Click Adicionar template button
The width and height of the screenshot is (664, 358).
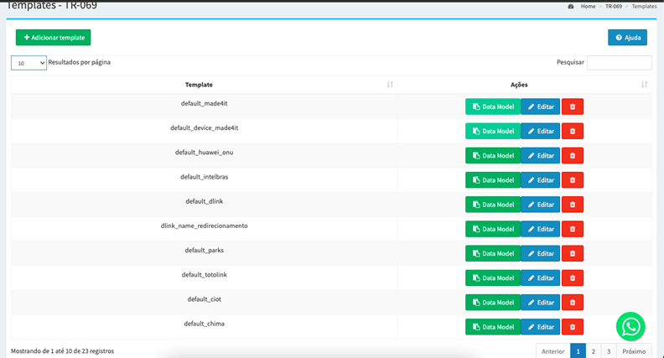tap(54, 37)
